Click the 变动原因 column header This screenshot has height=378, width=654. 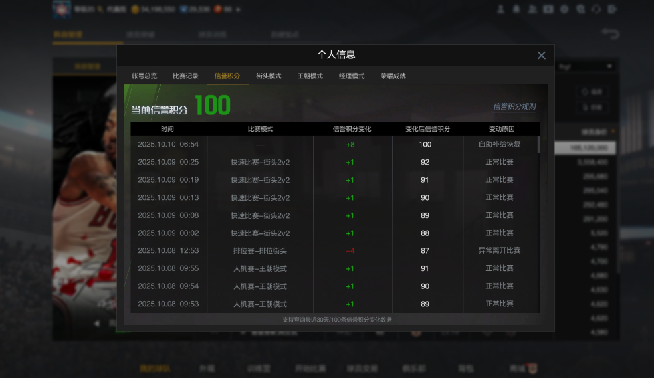click(x=502, y=129)
